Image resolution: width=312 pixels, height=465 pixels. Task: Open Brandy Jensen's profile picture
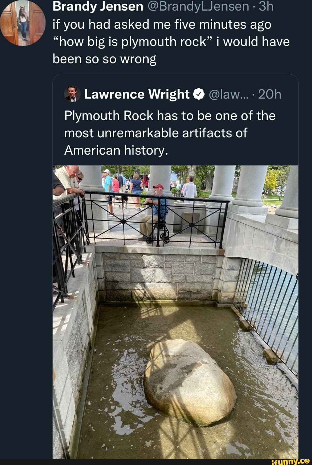pyautogui.click(x=23, y=23)
